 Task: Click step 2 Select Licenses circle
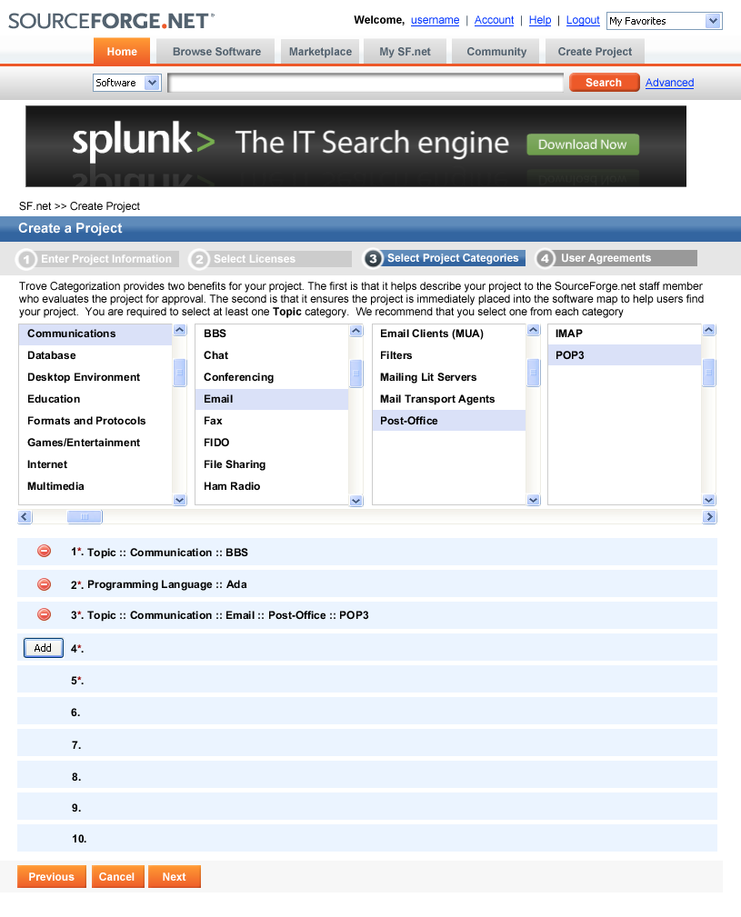click(199, 259)
